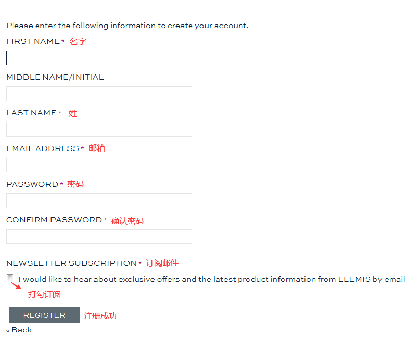Click the EMAIL ADDRESS label
The width and height of the screenshot is (406, 351).
(x=42, y=148)
